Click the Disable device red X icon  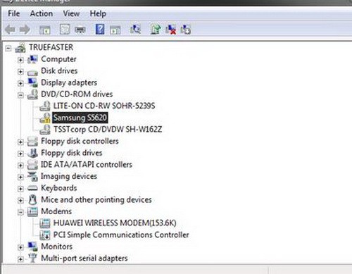(x=170, y=30)
